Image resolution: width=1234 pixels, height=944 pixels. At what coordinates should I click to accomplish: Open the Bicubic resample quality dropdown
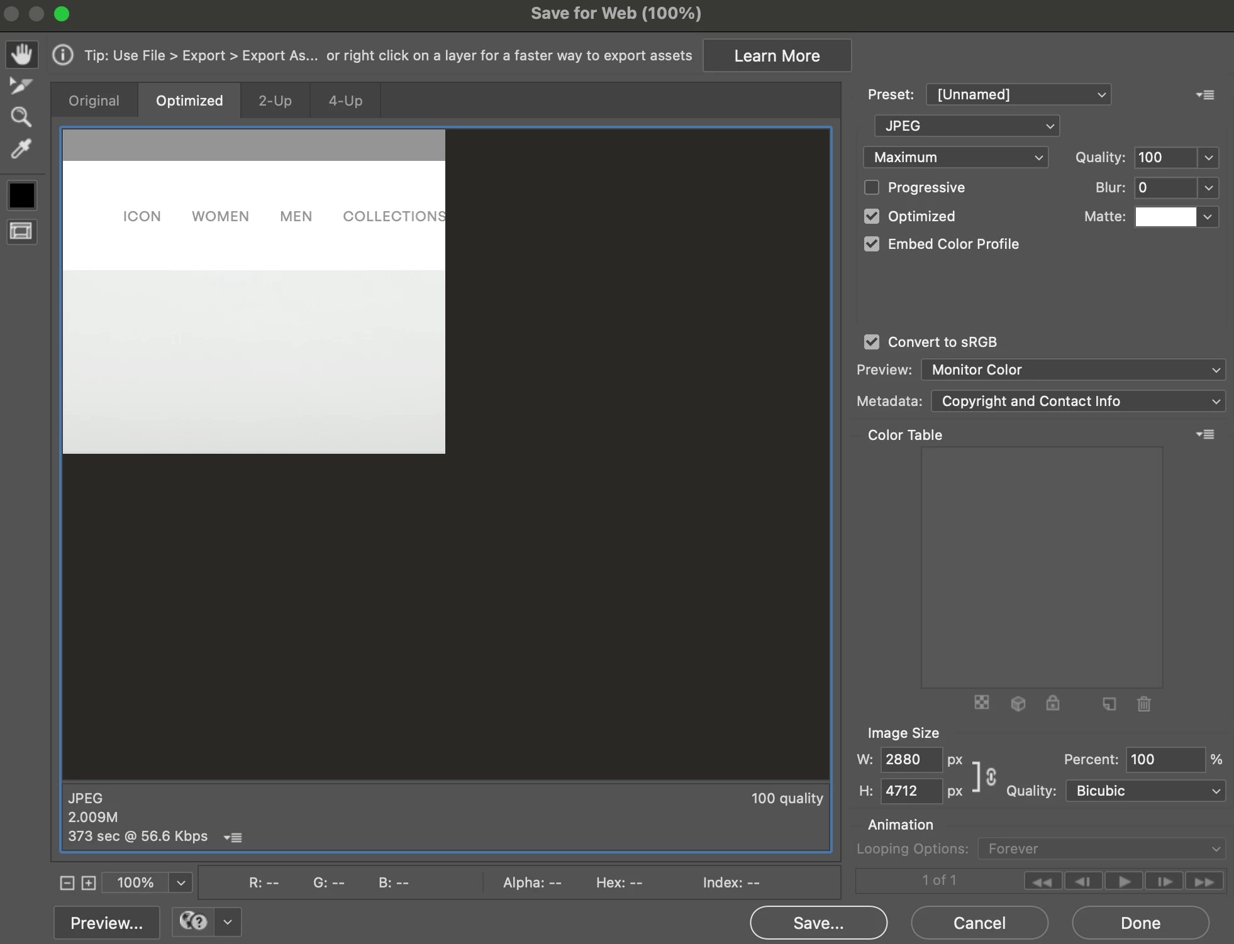pyautogui.click(x=1145, y=791)
